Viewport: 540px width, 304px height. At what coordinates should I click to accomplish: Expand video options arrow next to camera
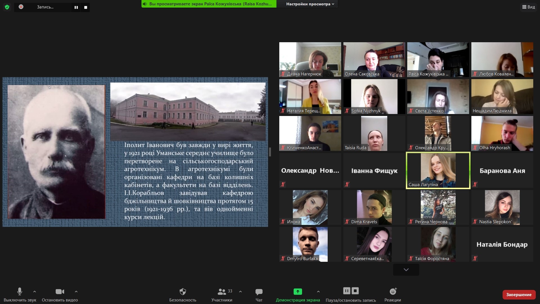click(76, 292)
